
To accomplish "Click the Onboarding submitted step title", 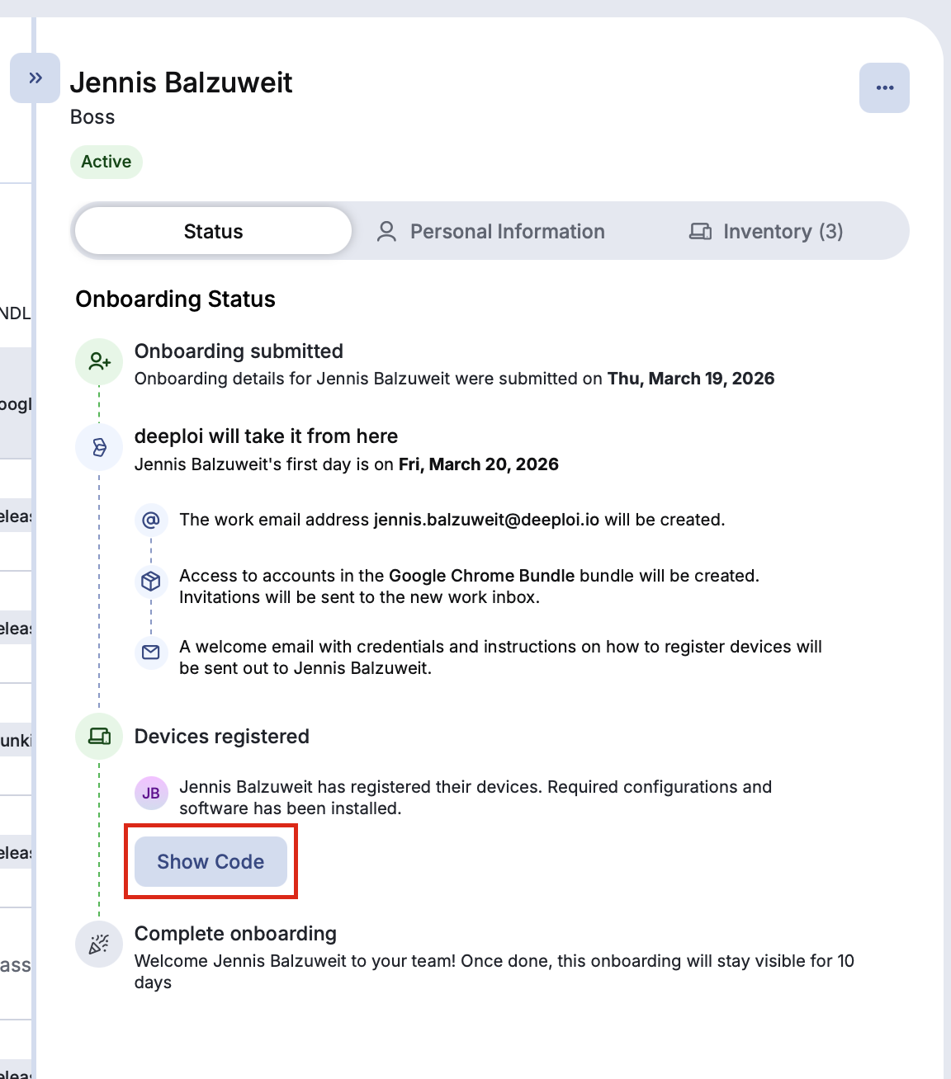I will [239, 351].
